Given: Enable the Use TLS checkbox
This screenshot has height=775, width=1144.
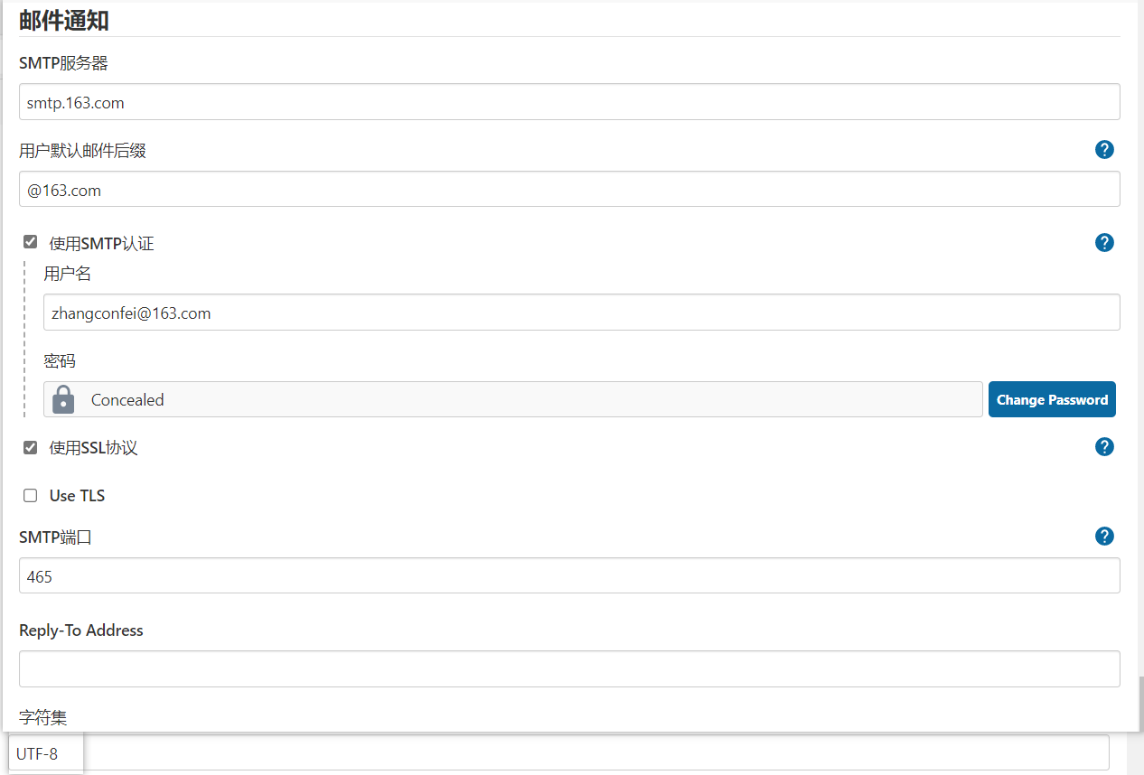Looking at the screenshot, I should pyautogui.click(x=31, y=495).
